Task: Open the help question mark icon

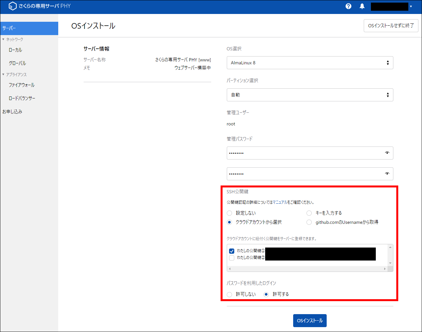Action: [x=348, y=6]
